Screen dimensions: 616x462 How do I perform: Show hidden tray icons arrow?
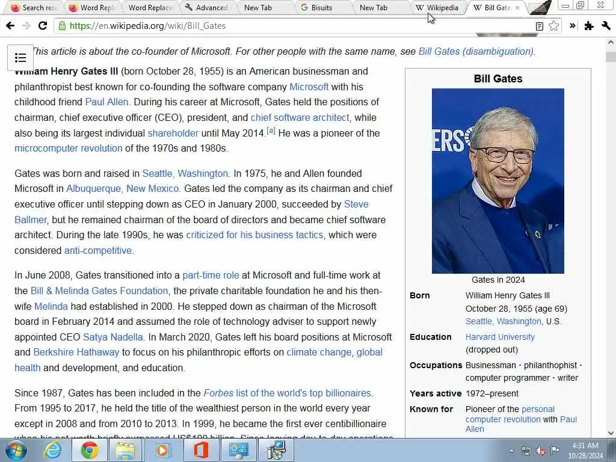point(511,451)
